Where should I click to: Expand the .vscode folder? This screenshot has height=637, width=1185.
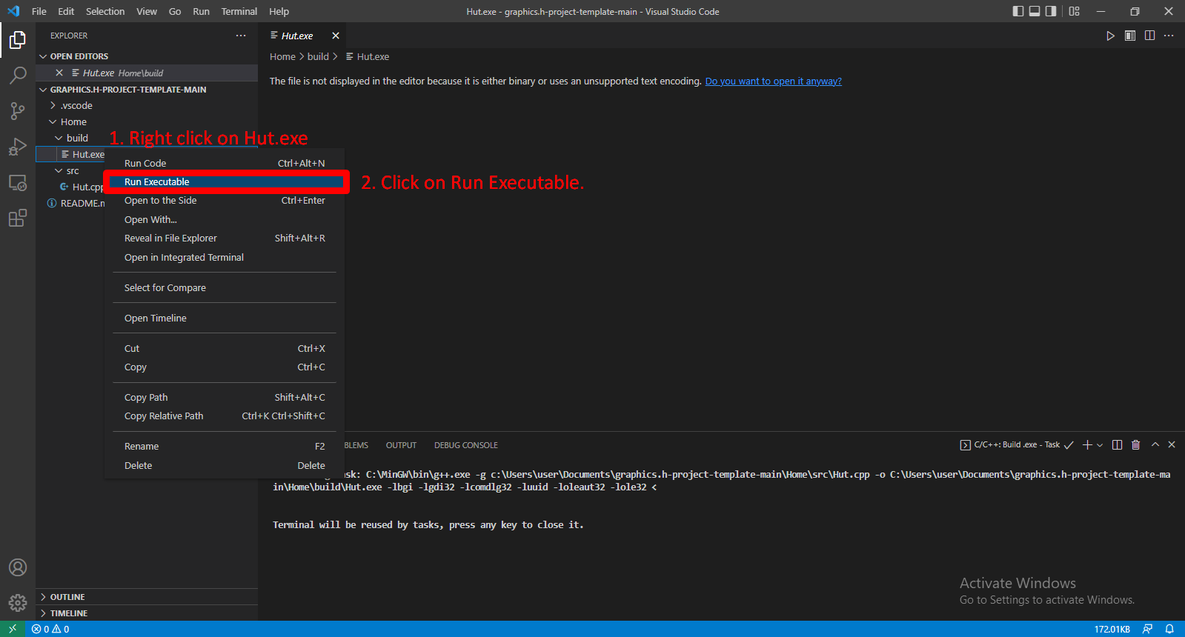(147, 105)
